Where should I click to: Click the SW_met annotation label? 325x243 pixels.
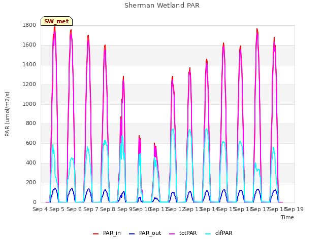point(56,21)
